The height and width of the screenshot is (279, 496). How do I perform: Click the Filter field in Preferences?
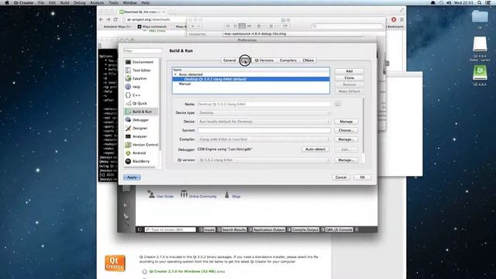(x=143, y=51)
